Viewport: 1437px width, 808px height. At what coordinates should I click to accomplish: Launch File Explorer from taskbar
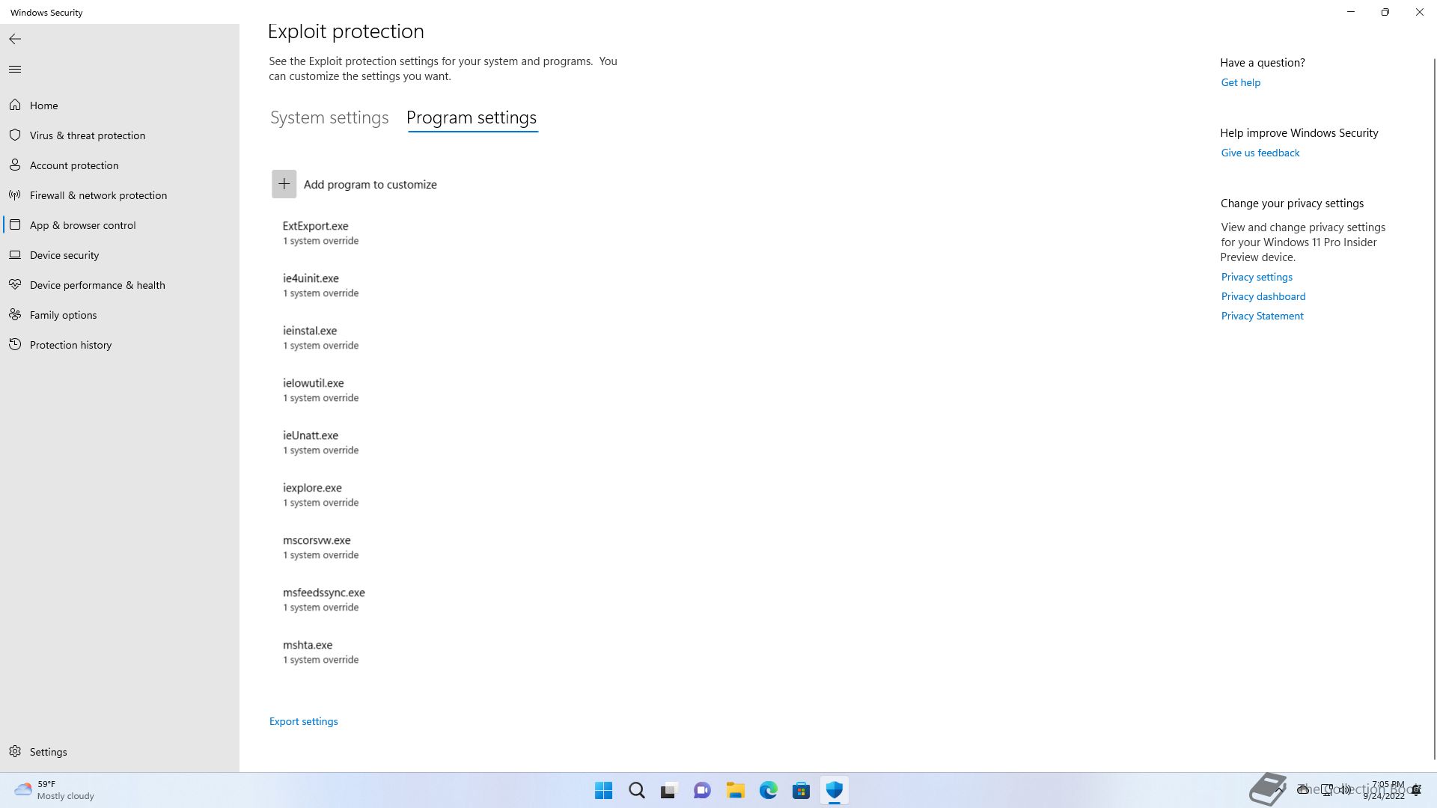pyautogui.click(x=735, y=790)
